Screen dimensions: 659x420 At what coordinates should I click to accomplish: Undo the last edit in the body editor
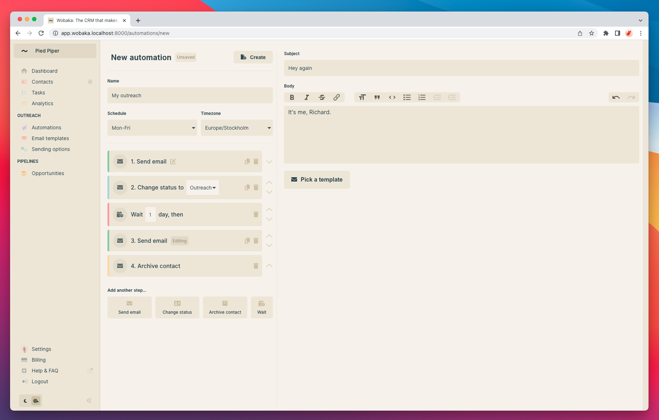pos(616,97)
